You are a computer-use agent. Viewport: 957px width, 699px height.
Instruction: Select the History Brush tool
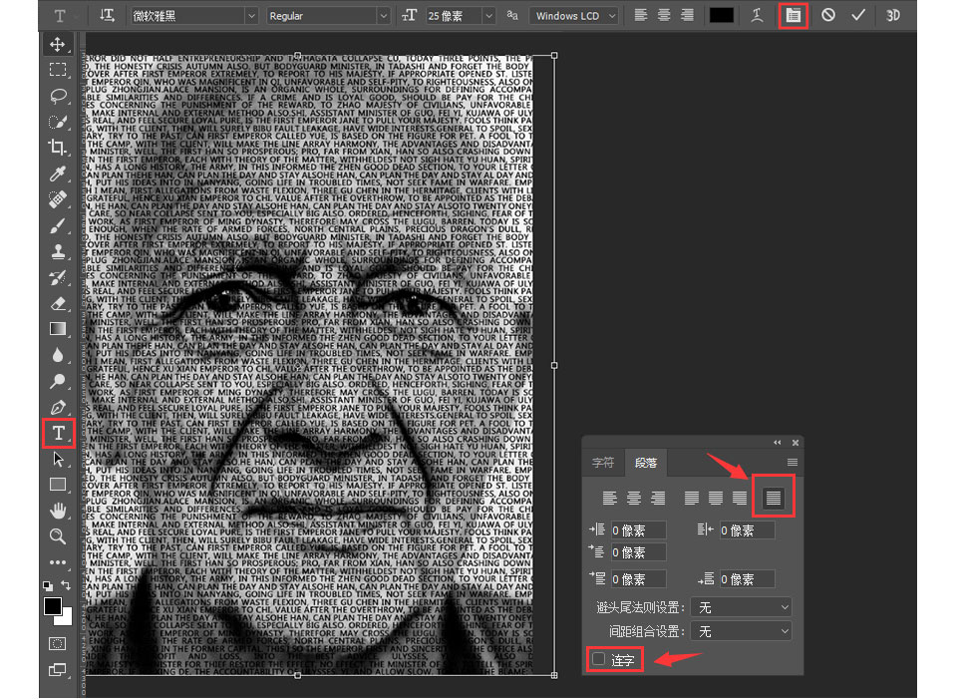coord(58,277)
